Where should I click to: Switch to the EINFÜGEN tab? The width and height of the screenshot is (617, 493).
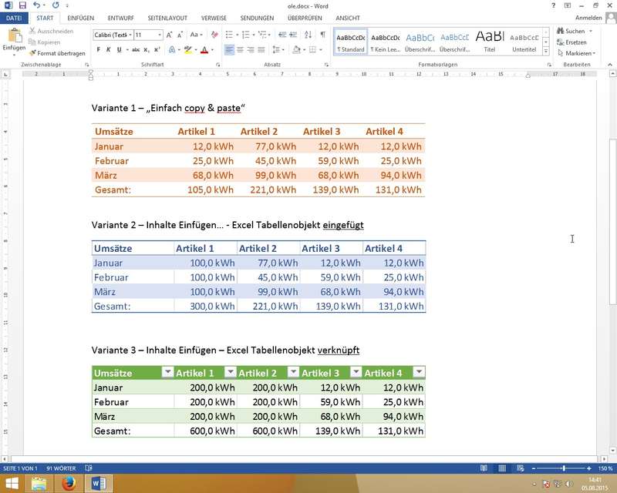(x=81, y=18)
